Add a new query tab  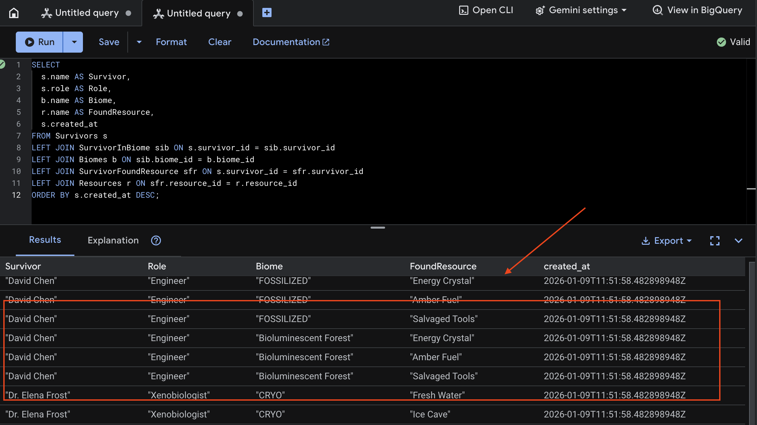tap(267, 13)
